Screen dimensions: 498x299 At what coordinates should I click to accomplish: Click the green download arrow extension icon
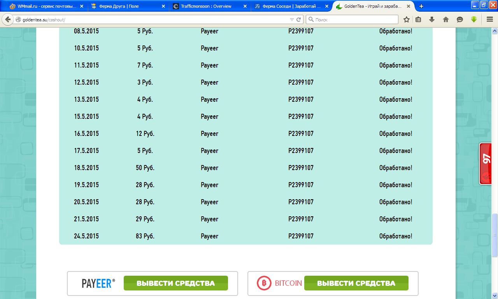474,19
